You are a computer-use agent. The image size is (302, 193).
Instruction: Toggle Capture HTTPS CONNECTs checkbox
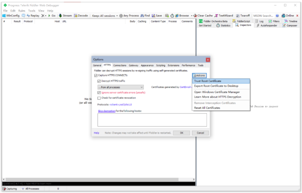coord(96,76)
